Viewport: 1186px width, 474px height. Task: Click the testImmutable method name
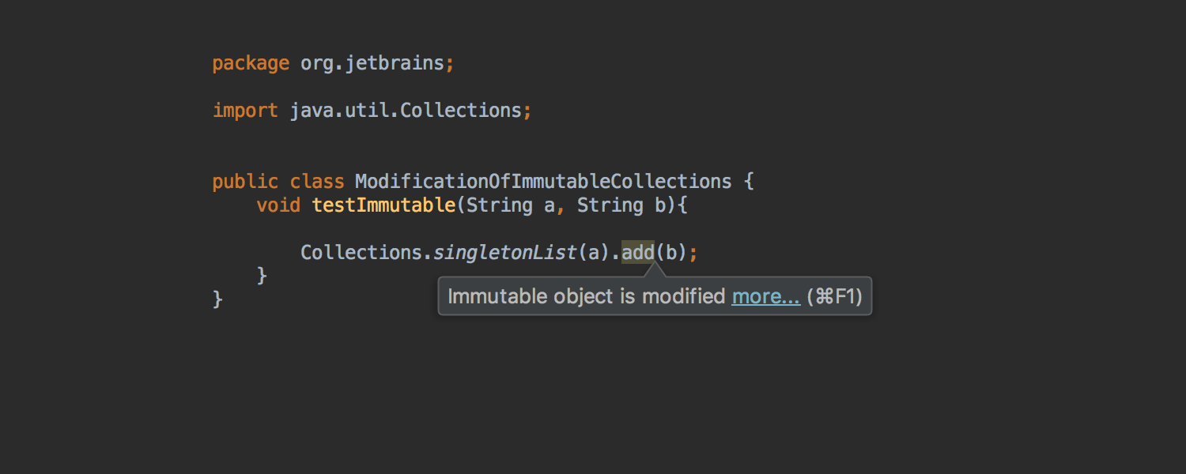(383, 205)
